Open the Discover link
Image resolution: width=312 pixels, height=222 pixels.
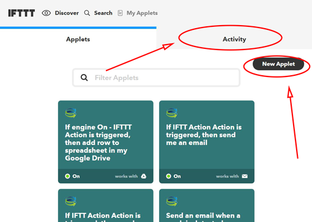tap(67, 13)
